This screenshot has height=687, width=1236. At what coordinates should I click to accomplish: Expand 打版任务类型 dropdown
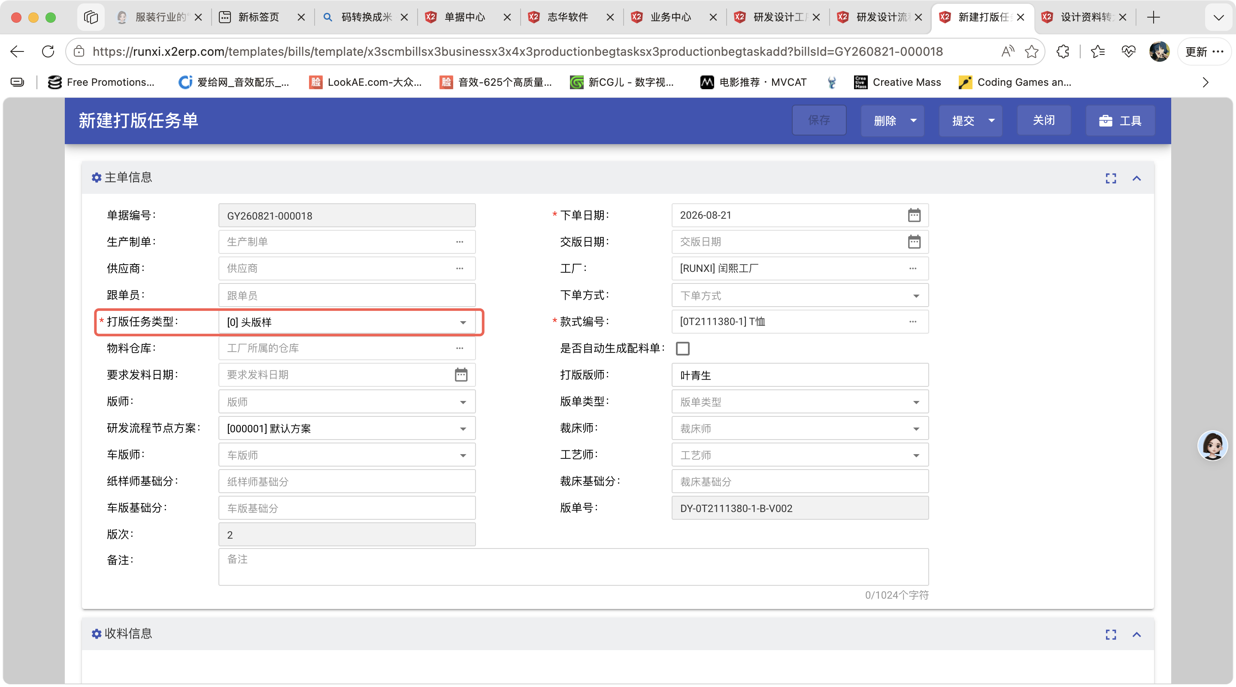[x=463, y=322]
